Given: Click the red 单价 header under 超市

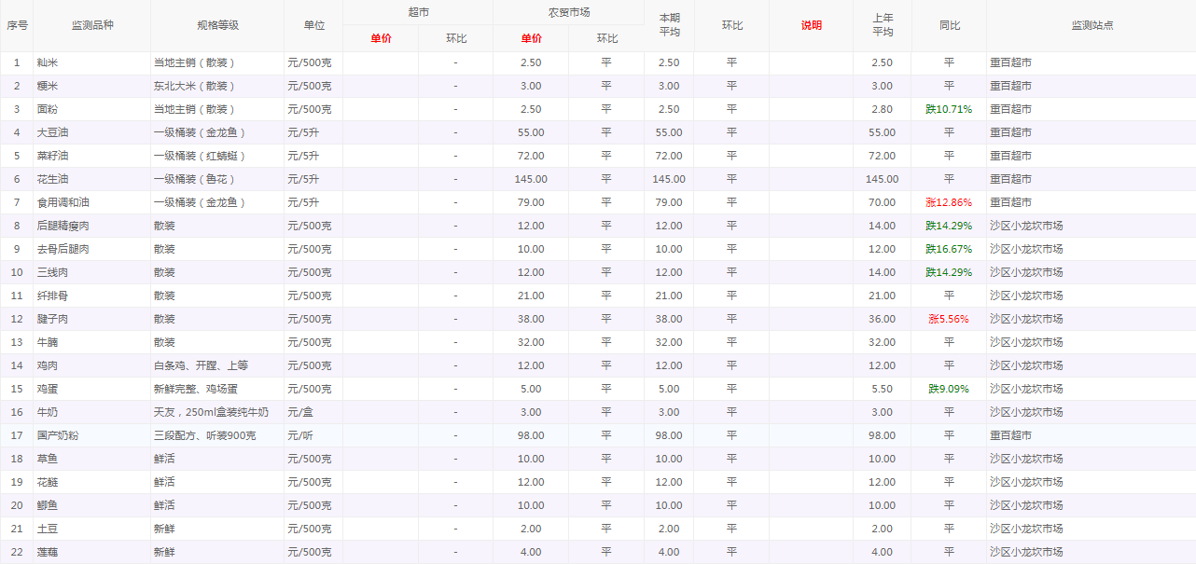Looking at the screenshot, I should [381, 38].
